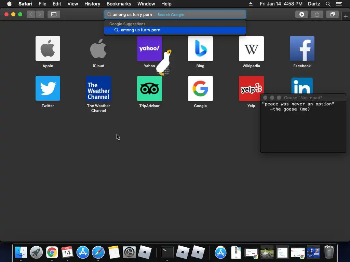Image resolution: width=350 pixels, height=262 pixels.
Task: Go back with Safari's back arrow
Action: (x=31, y=14)
